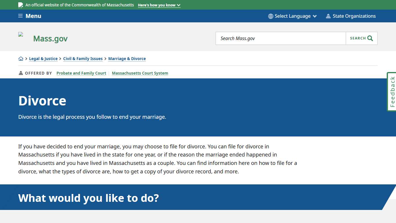Click the Massachusetts flag icon in the banner
The height and width of the screenshot is (223, 396).
pos(20,5)
